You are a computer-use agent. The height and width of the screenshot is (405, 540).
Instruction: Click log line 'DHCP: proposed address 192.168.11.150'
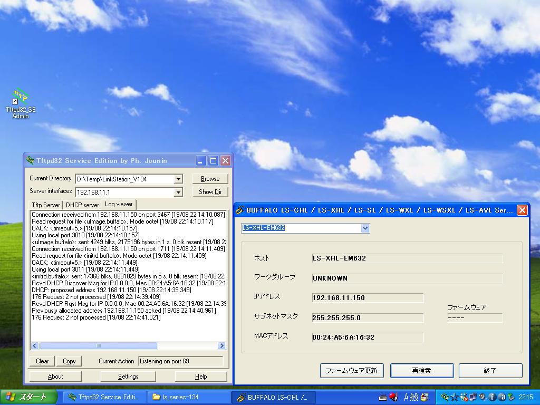pos(112,290)
